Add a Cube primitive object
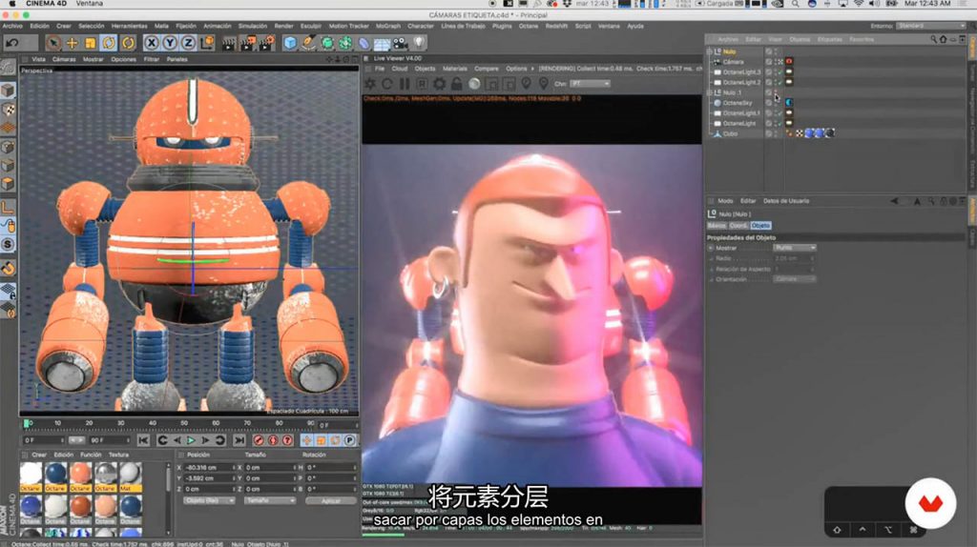 tap(290, 43)
